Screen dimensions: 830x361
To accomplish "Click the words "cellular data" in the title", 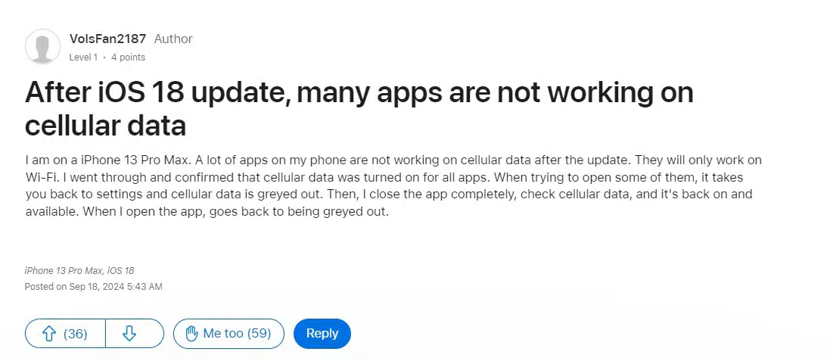I will coord(105,126).
